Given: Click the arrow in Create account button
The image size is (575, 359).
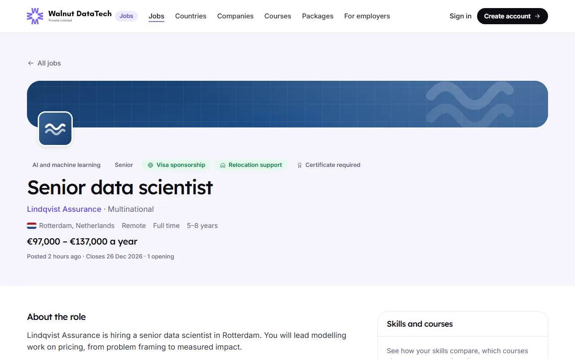Looking at the screenshot, I should point(537,16).
